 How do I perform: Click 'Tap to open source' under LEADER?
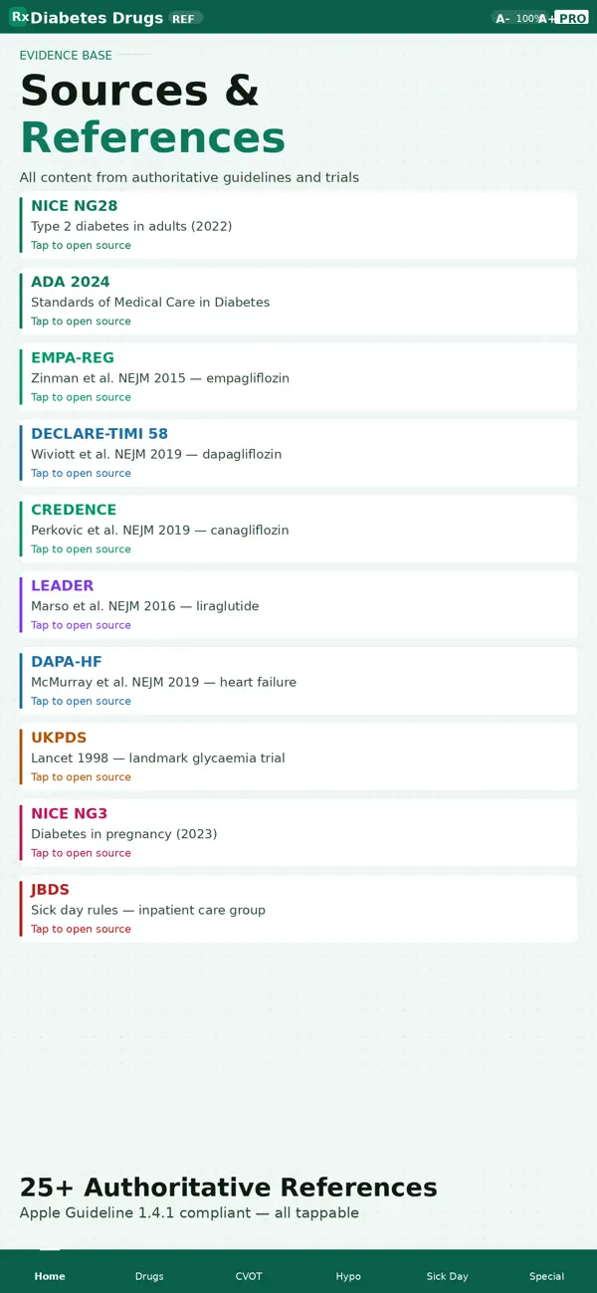81,625
